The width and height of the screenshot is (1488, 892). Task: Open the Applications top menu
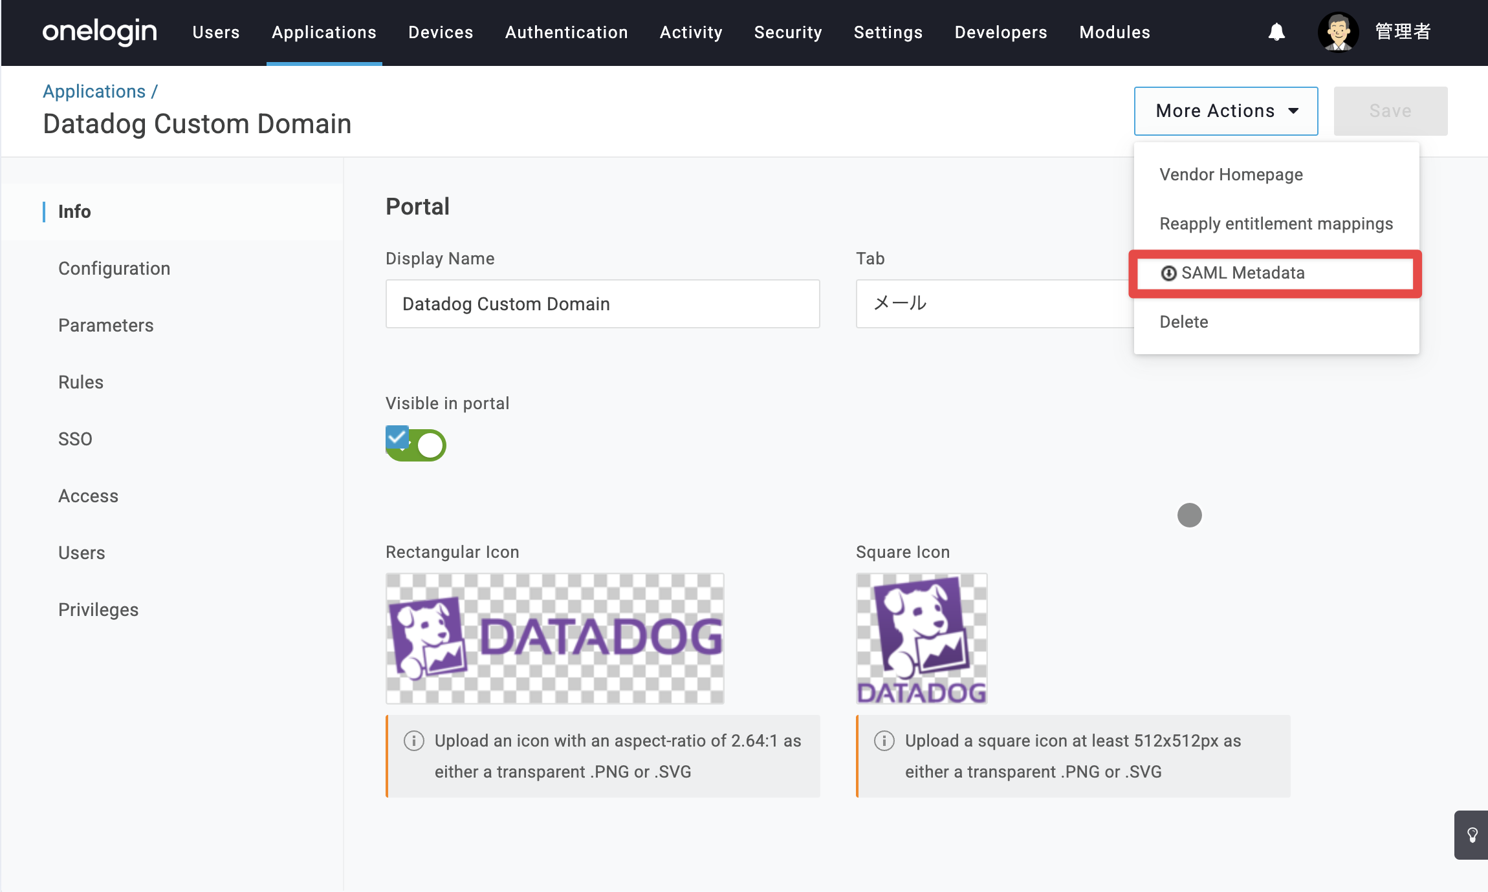[324, 32]
